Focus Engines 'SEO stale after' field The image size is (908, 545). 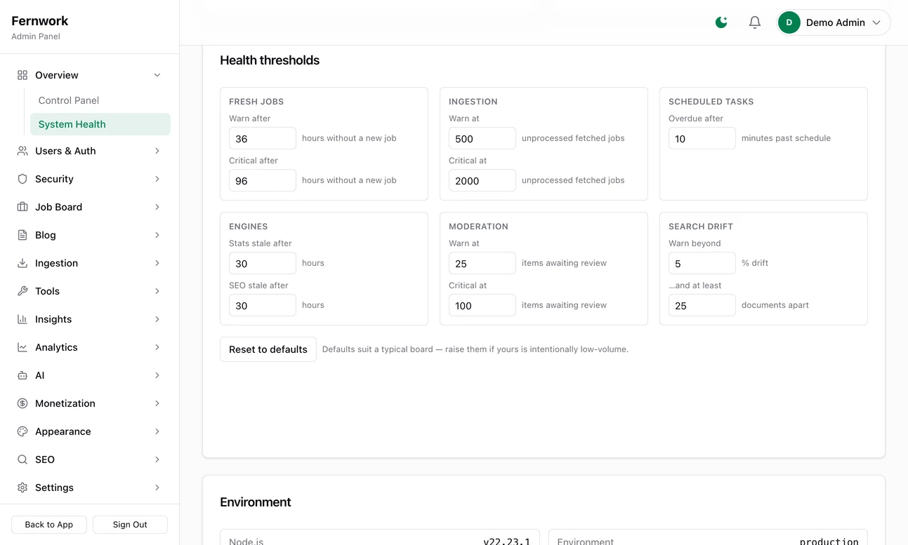coord(263,305)
